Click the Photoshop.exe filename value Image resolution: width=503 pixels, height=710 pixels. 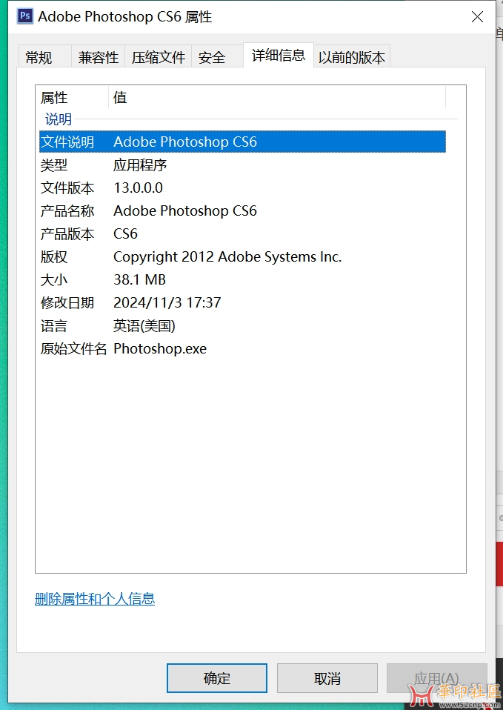(160, 348)
